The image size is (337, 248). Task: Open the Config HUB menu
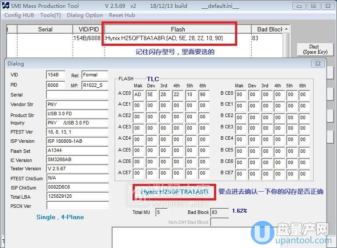(x=19, y=15)
